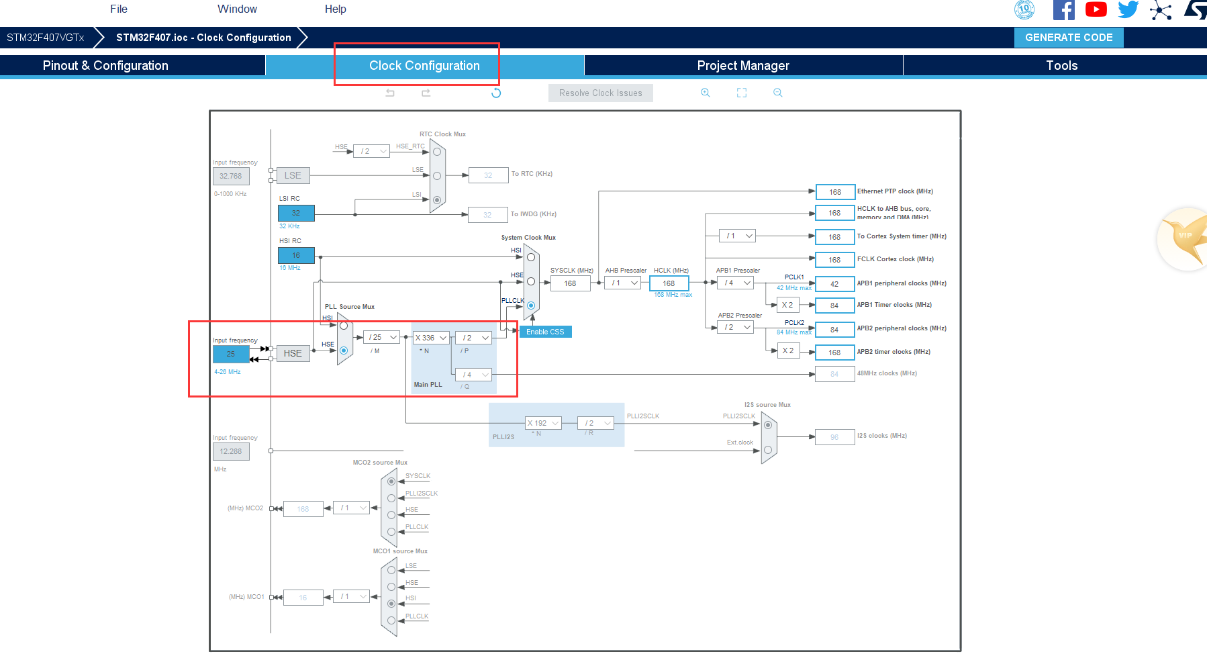
Task: Open the Main PLL multiplier dropdown X336
Action: click(x=430, y=337)
